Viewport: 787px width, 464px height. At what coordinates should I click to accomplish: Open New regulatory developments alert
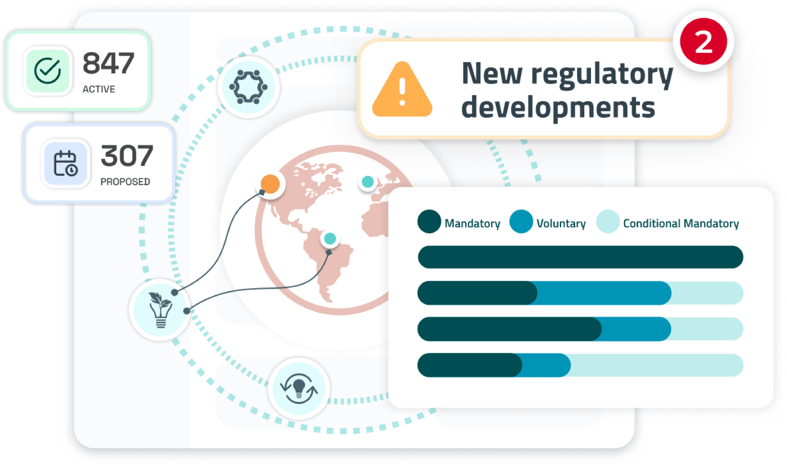(x=559, y=90)
